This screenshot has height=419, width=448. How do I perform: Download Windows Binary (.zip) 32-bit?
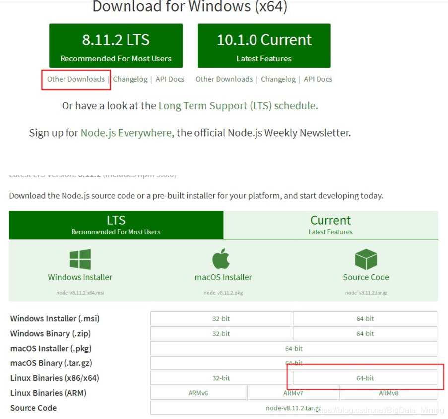click(x=221, y=333)
